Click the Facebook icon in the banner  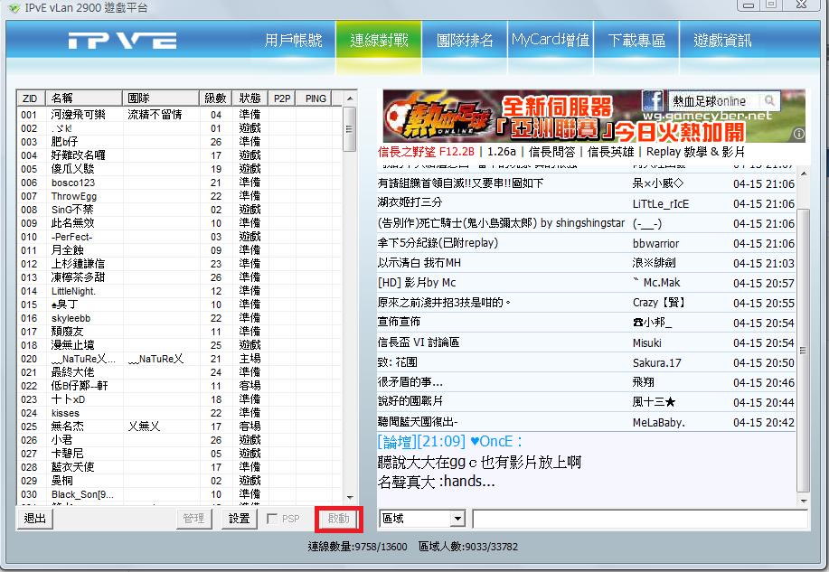click(x=653, y=100)
